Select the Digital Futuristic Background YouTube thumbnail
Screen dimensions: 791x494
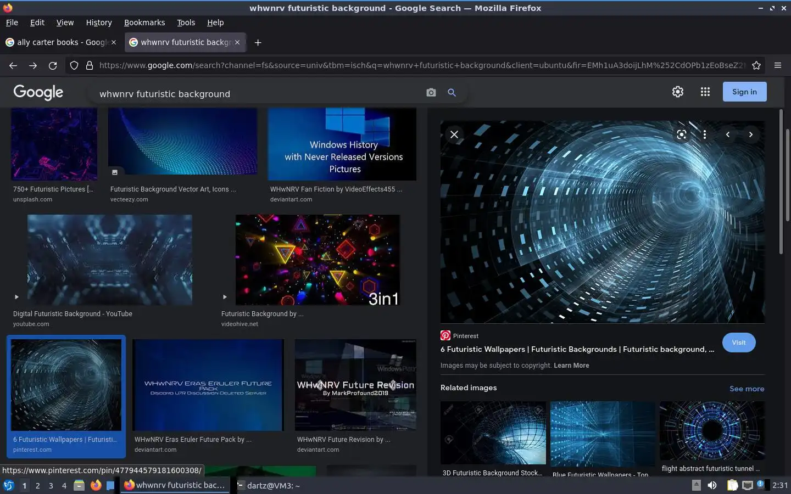click(110, 260)
